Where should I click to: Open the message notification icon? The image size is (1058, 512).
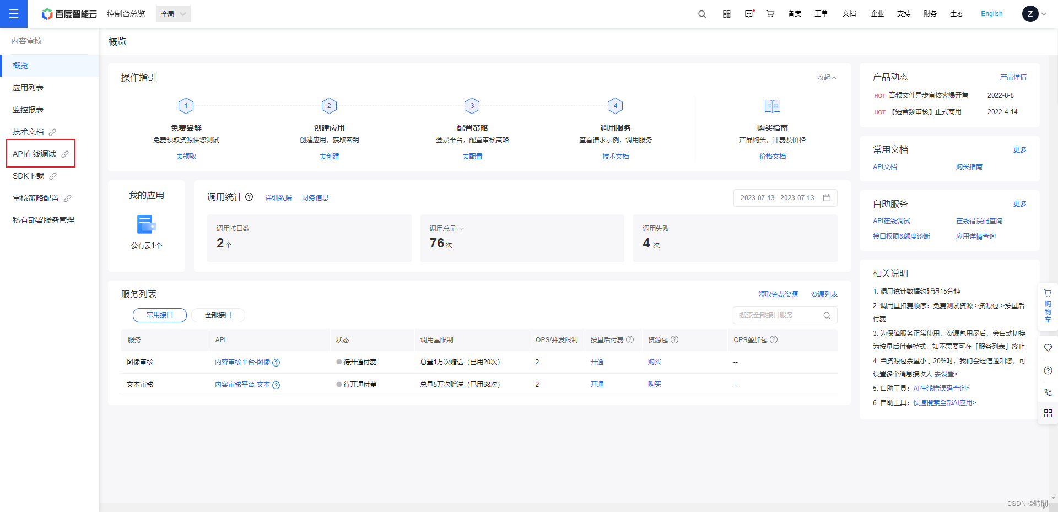coord(749,14)
